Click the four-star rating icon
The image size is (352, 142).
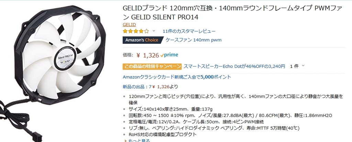click(136, 31)
